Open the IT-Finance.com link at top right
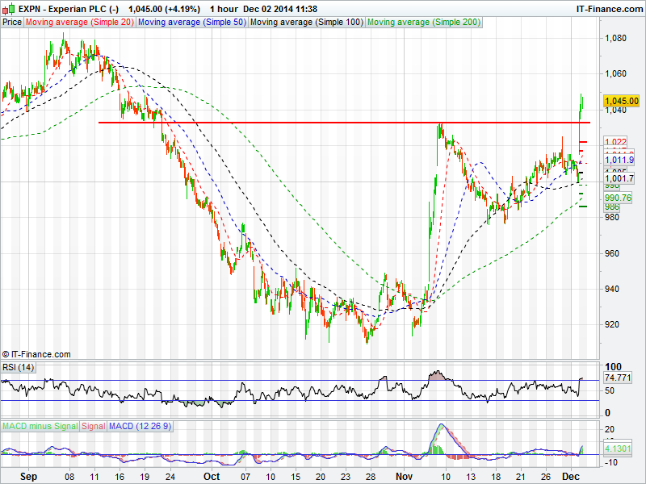The height and width of the screenshot is (484, 646). point(608,9)
